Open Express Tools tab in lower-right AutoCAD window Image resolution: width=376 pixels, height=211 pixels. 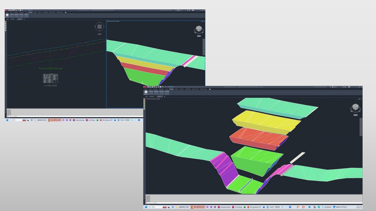click(x=195, y=89)
